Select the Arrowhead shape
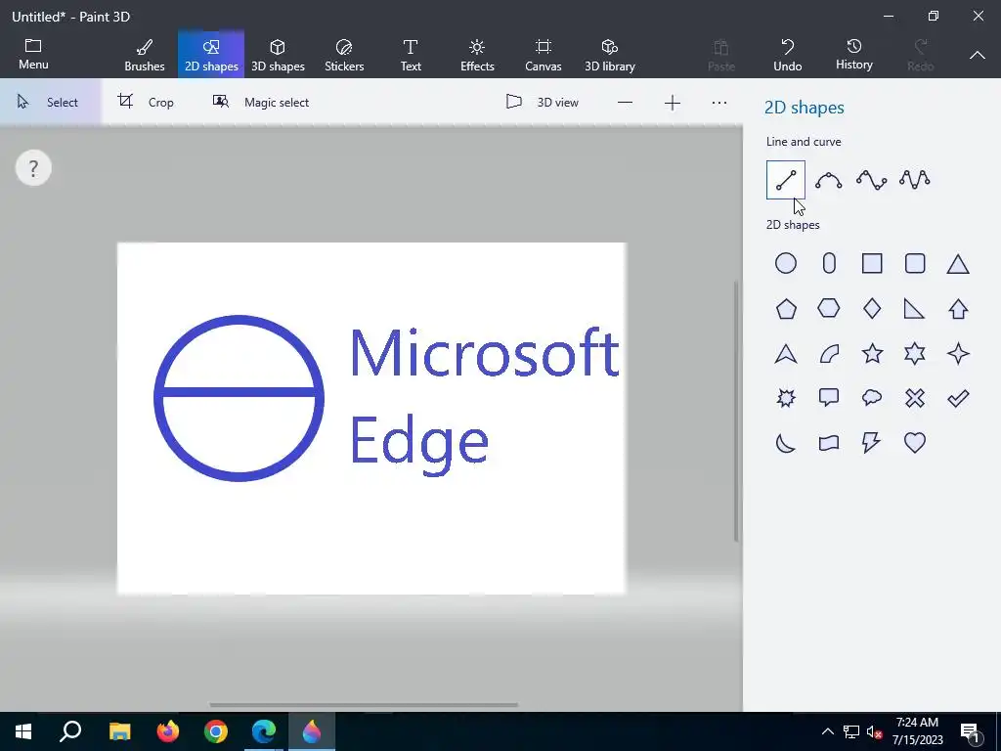1001x751 pixels. pyautogui.click(x=786, y=353)
